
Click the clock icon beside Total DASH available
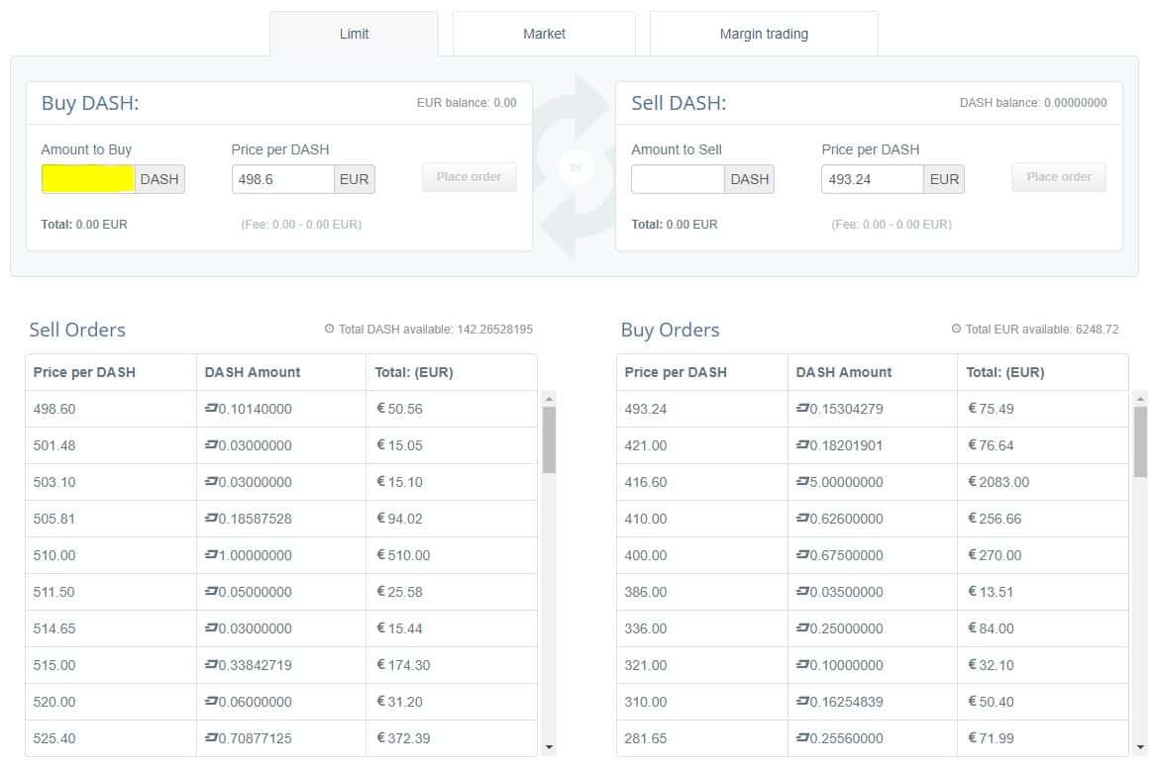coord(329,330)
